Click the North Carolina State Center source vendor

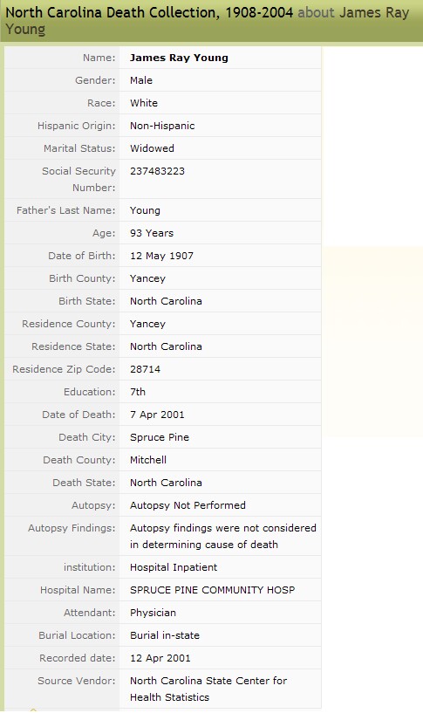208,689
